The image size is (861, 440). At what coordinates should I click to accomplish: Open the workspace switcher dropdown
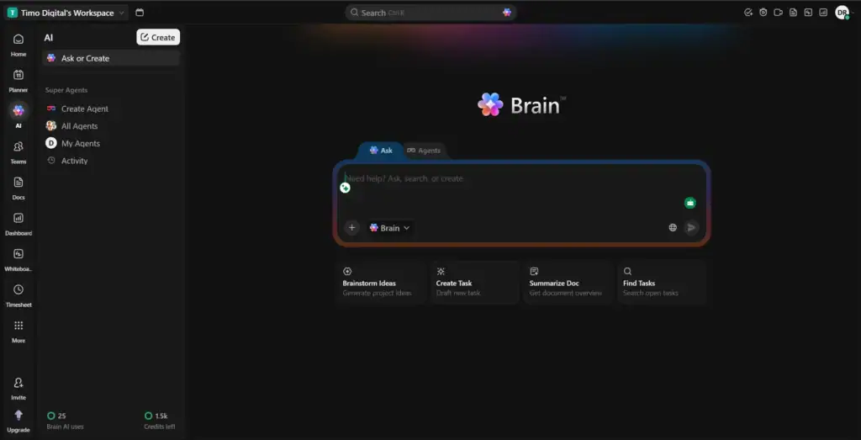[66, 13]
